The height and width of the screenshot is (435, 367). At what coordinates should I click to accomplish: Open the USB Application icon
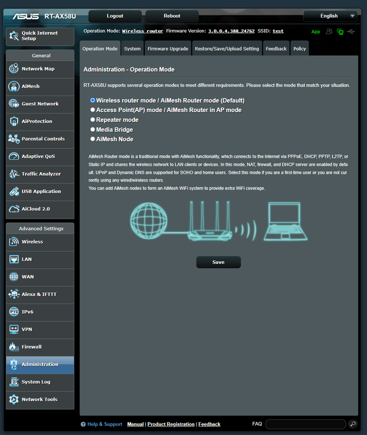(x=14, y=191)
